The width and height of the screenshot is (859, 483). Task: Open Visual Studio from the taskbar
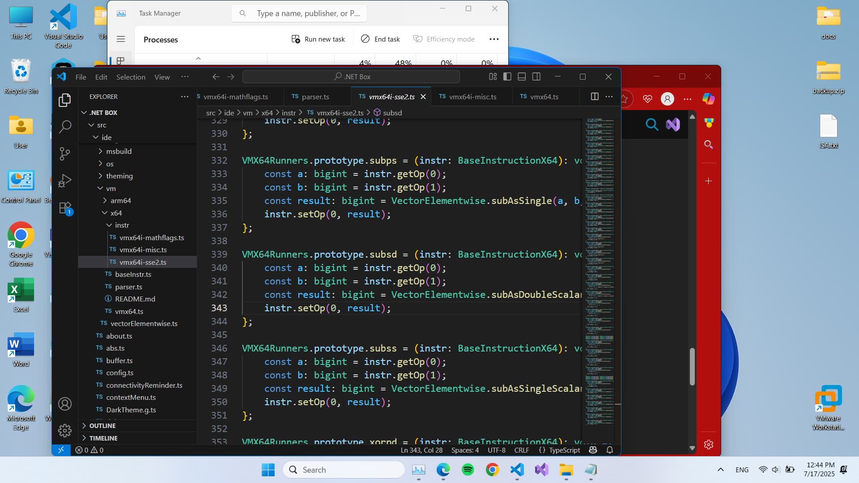(541, 470)
